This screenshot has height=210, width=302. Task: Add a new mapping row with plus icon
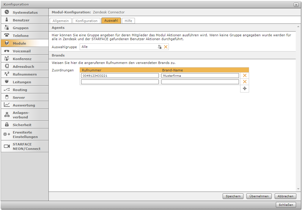245,89
